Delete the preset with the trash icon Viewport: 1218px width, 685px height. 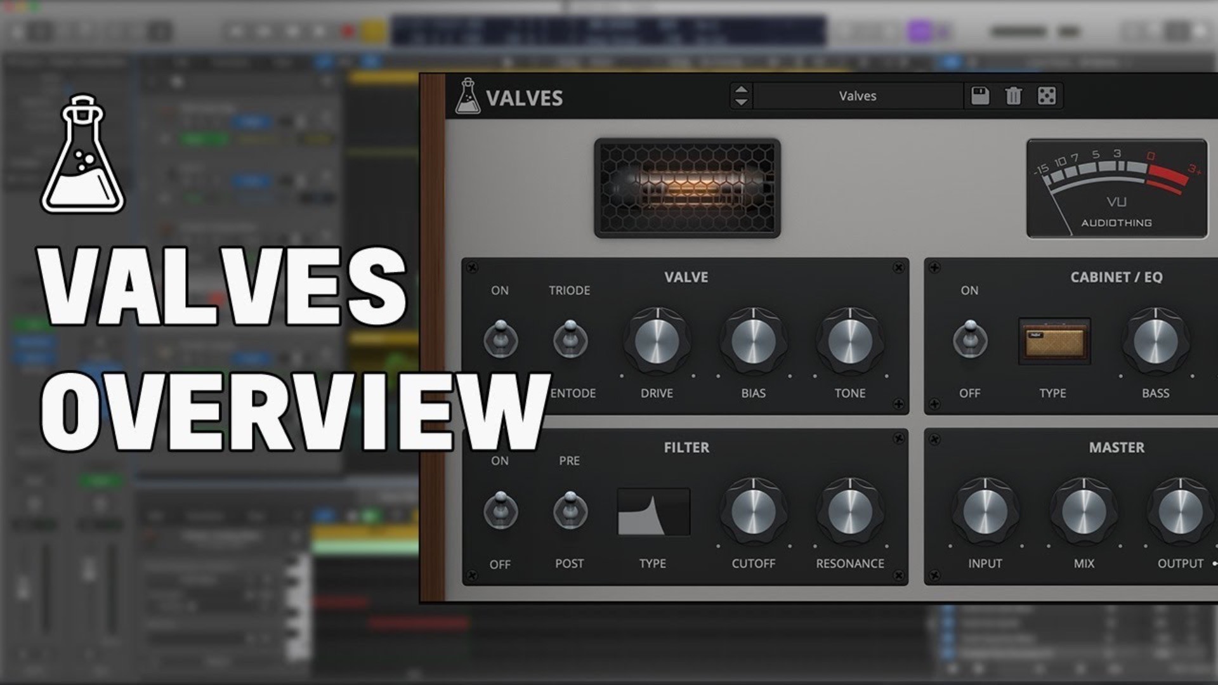pos(1014,95)
